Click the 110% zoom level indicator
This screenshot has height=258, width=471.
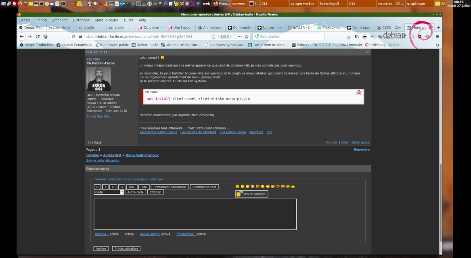pos(225,36)
